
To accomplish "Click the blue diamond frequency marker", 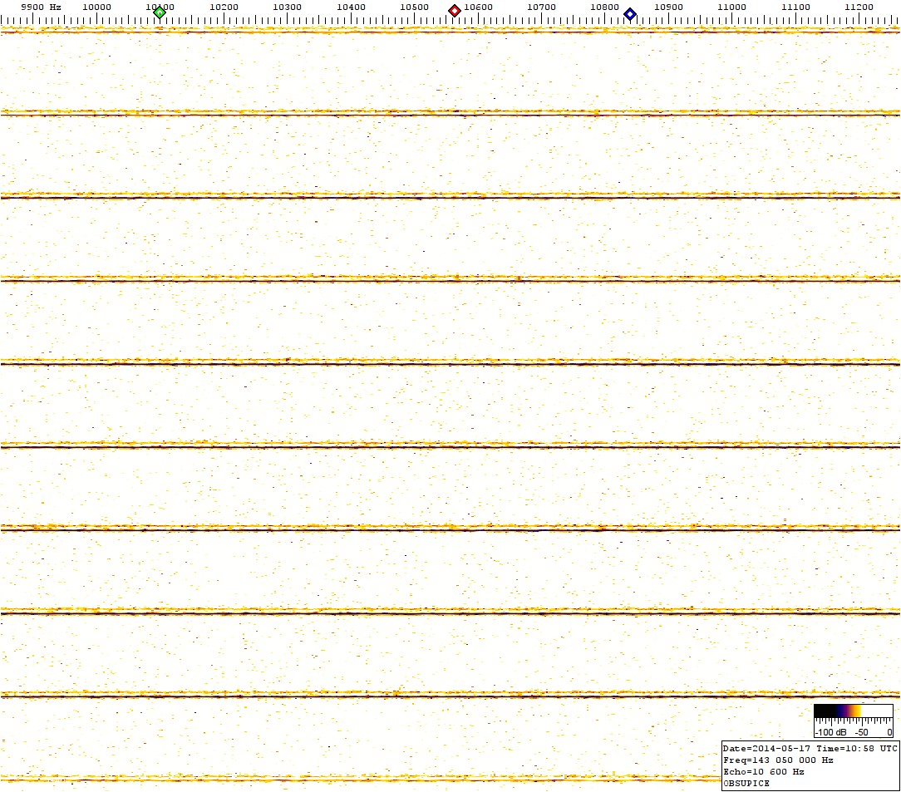I will click(630, 13).
